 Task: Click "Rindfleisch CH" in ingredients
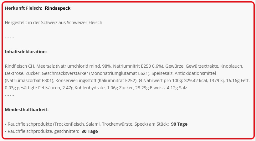(20, 66)
